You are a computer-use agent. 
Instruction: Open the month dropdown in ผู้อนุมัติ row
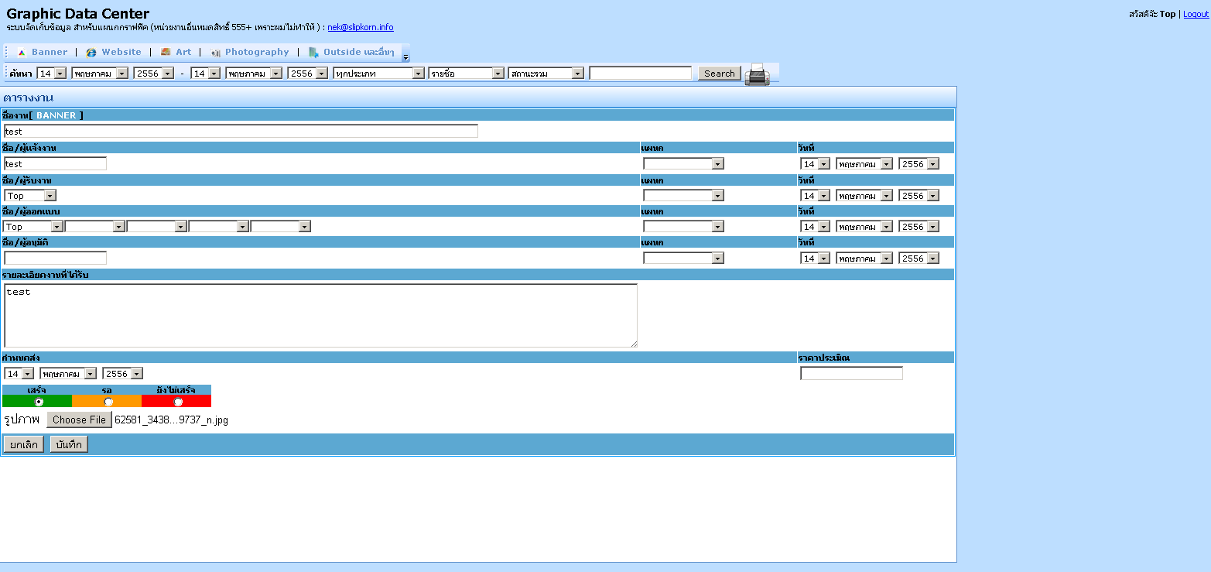click(864, 259)
